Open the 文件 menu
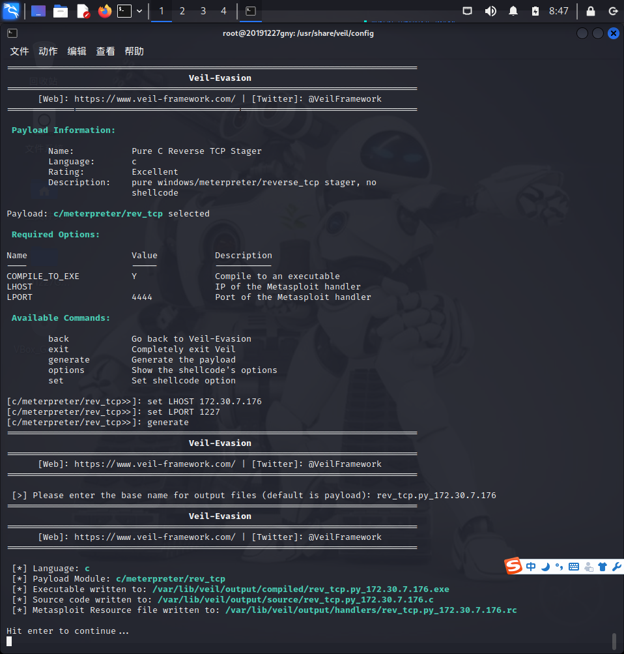Screen dimensions: 624x654 pos(19,52)
